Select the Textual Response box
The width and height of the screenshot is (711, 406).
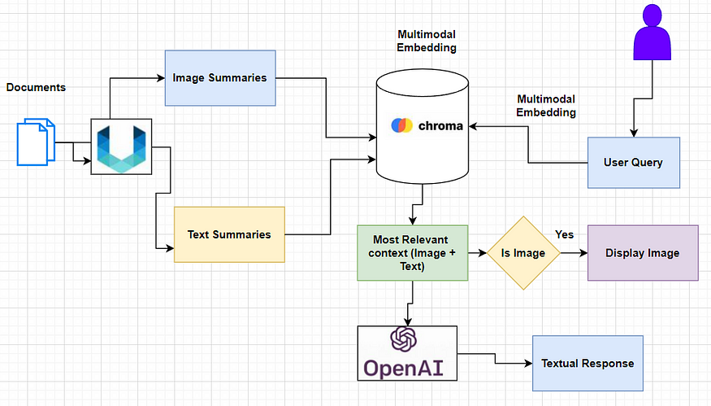pos(587,364)
